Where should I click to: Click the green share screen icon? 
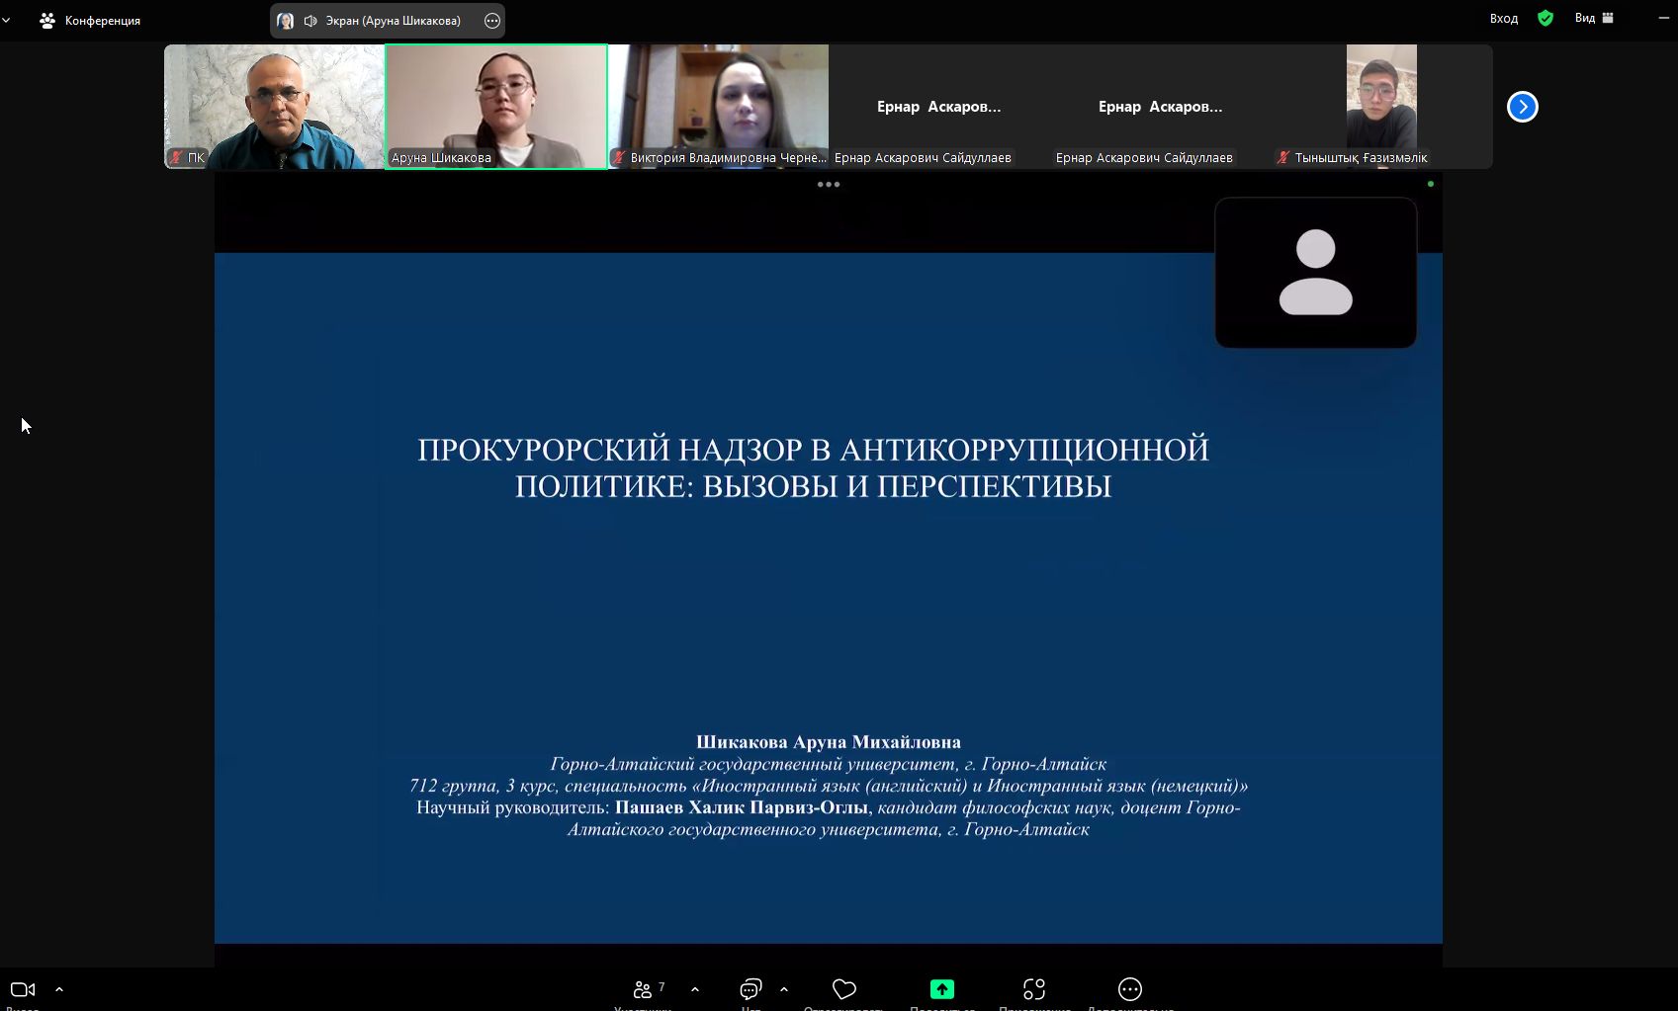pos(941,989)
